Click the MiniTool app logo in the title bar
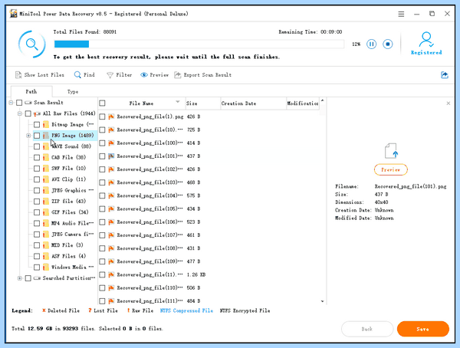The width and height of the screenshot is (460, 348). (x=13, y=14)
